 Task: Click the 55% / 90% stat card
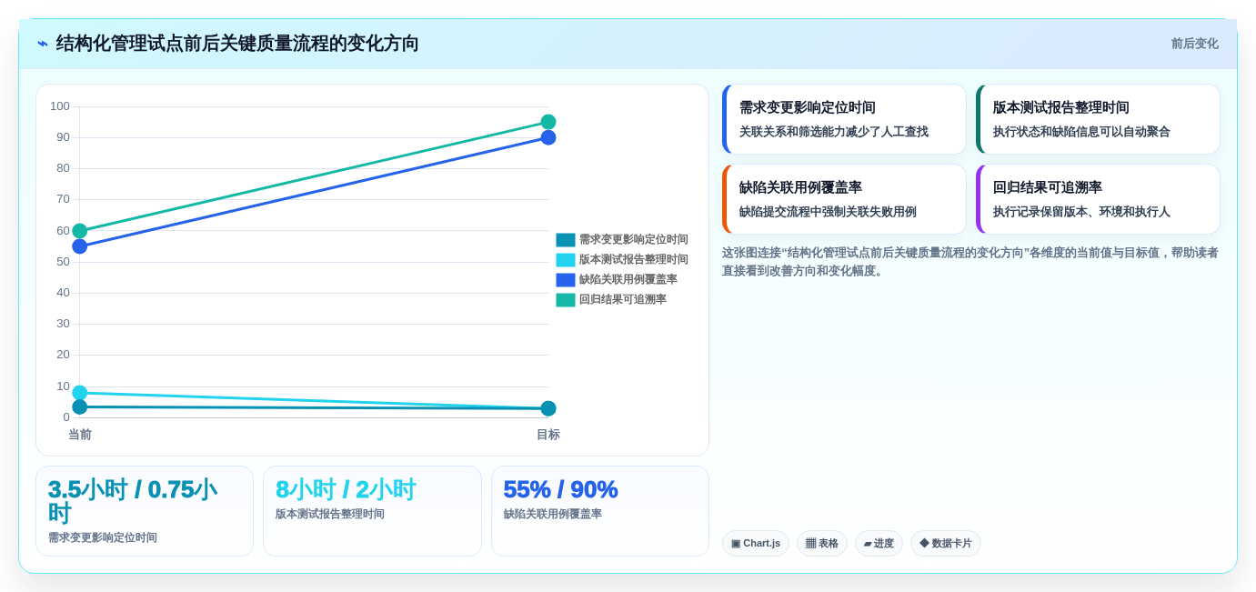600,511
